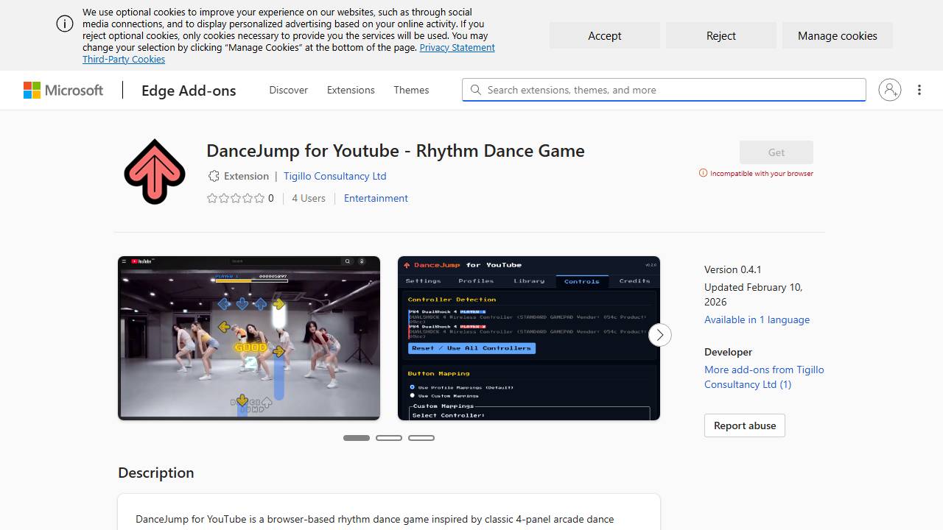Click the Version 0.4.1 text

click(x=733, y=269)
